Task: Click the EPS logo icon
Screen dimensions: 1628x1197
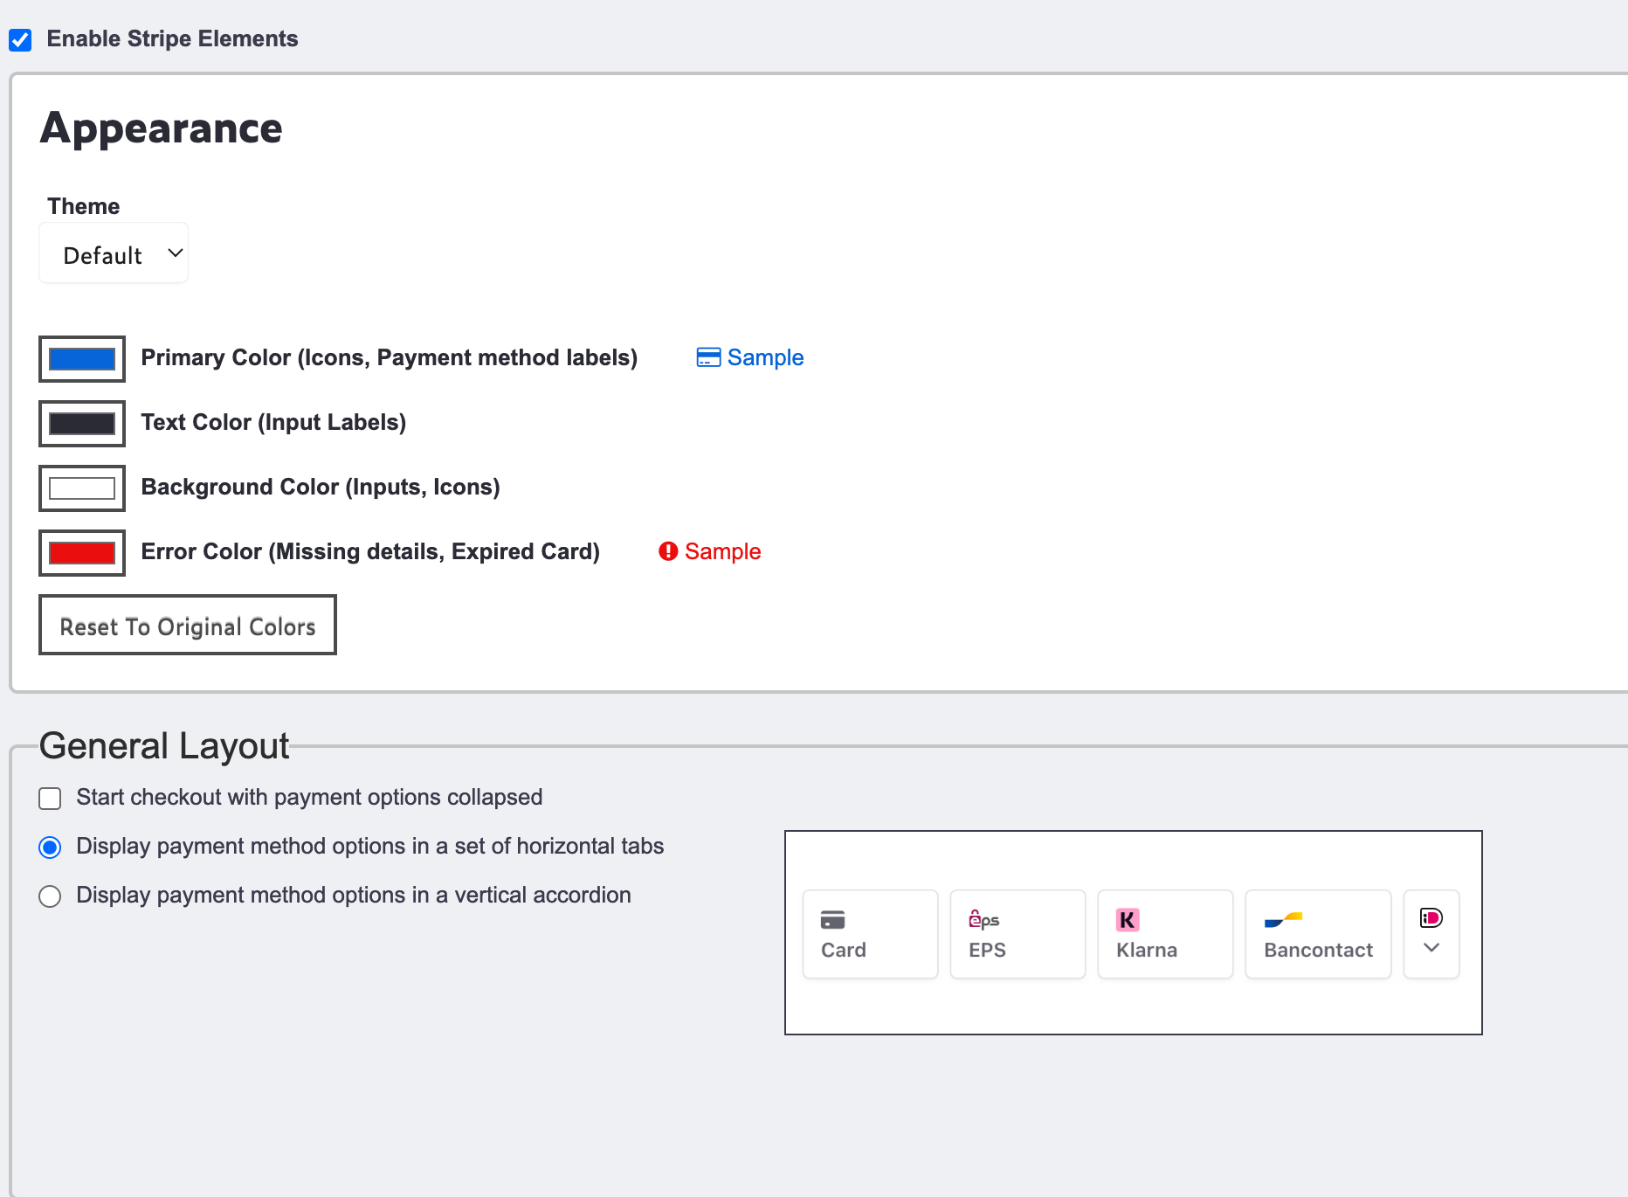Action: click(x=983, y=919)
